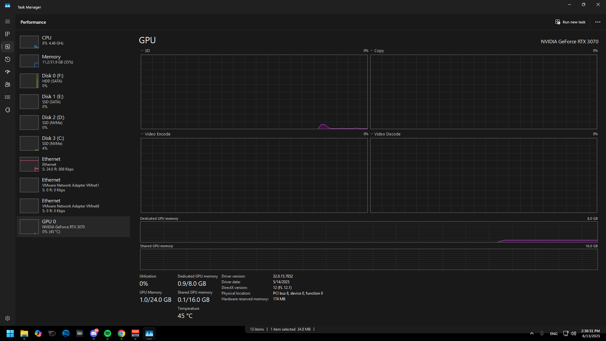The height and width of the screenshot is (341, 606).
Task: Open the Processes page icon
Action: (8, 34)
